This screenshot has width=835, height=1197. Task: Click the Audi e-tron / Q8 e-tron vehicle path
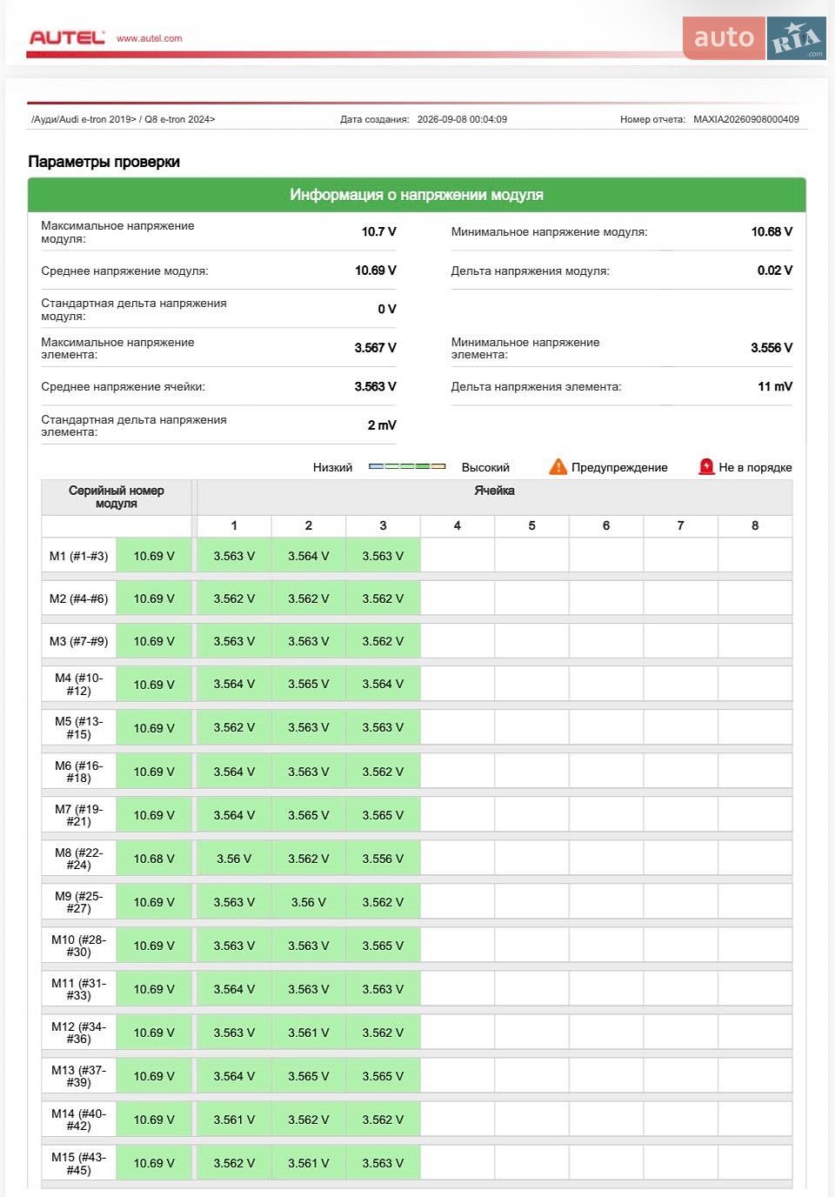point(124,119)
